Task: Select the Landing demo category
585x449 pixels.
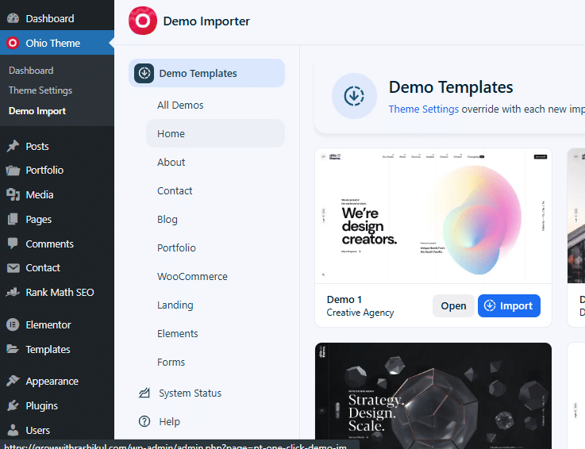Action: [175, 305]
